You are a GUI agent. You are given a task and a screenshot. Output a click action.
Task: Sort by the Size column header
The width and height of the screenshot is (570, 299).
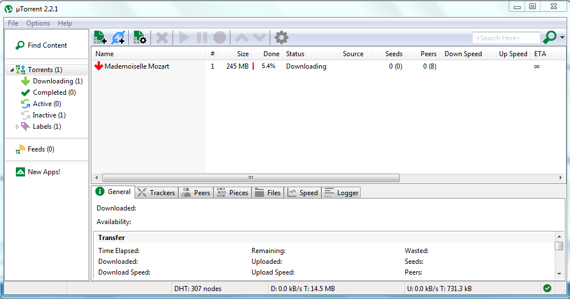[236, 54]
